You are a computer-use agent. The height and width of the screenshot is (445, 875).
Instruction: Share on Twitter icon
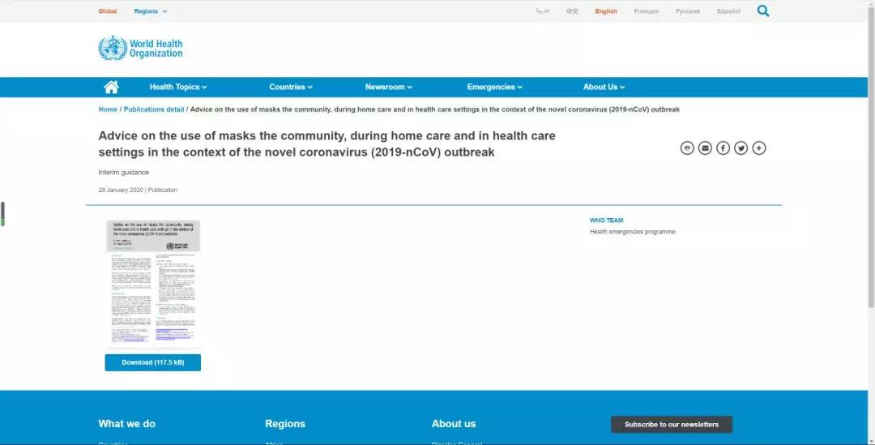click(x=741, y=148)
